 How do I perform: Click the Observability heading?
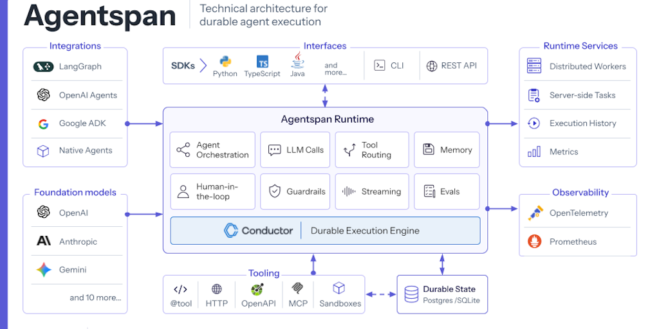[x=580, y=192]
